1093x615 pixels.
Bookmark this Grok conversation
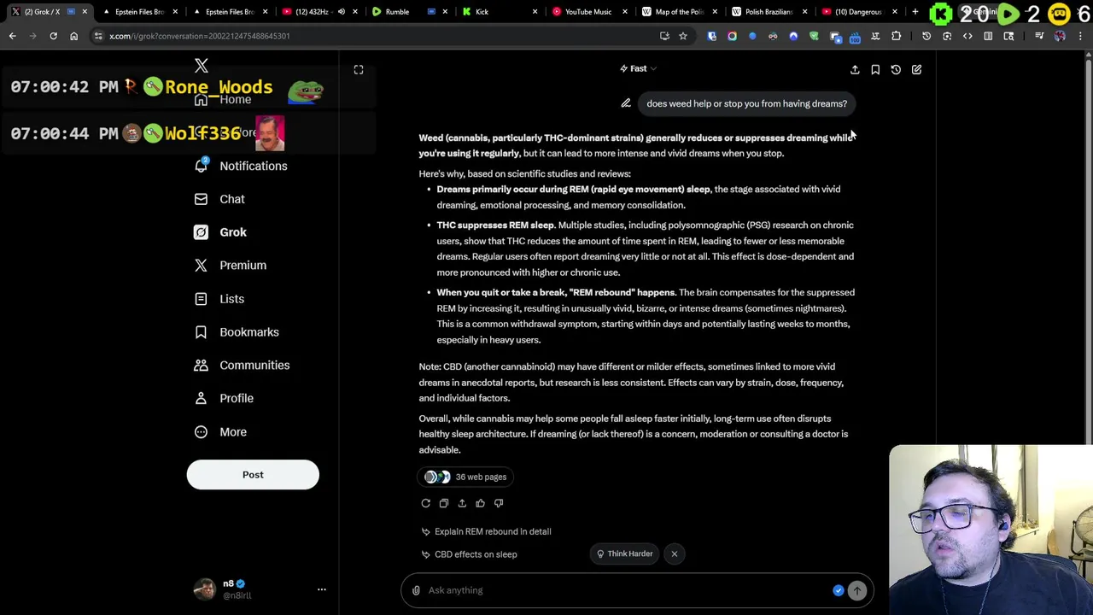click(x=875, y=69)
